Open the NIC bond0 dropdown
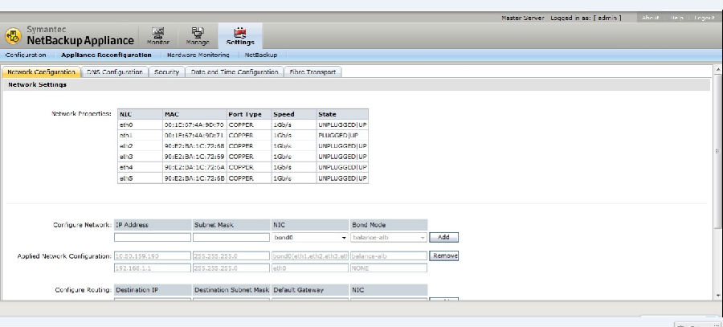This screenshot has width=723, height=327. pyautogui.click(x=309, y=238)
